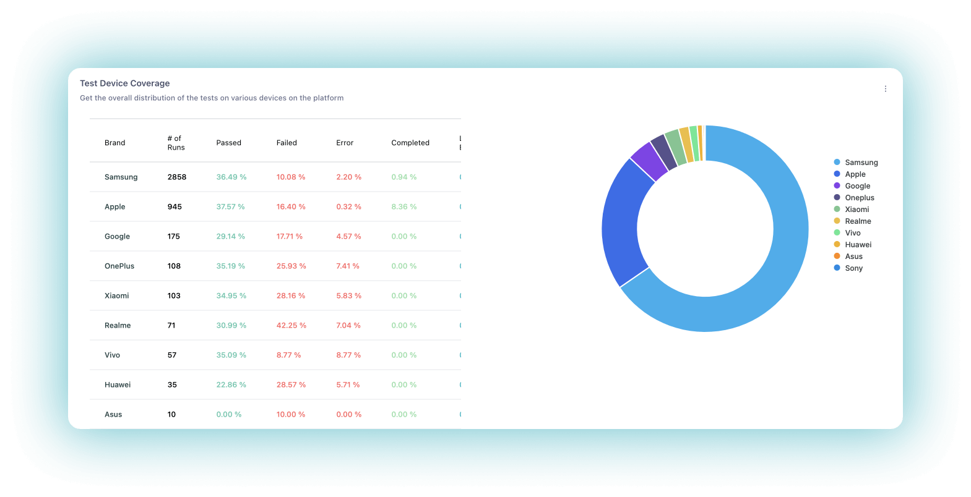
Task: Click the Oneplus legend color dot
Action: coord(837,198)
